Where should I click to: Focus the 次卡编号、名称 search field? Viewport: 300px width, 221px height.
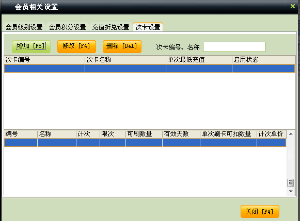234,47
